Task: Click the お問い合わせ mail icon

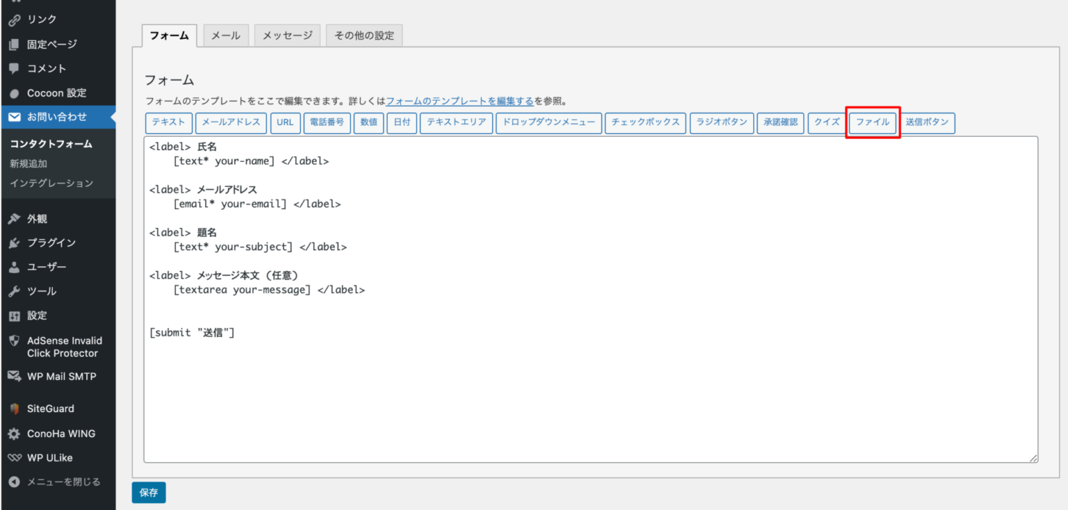Action: 14,117
